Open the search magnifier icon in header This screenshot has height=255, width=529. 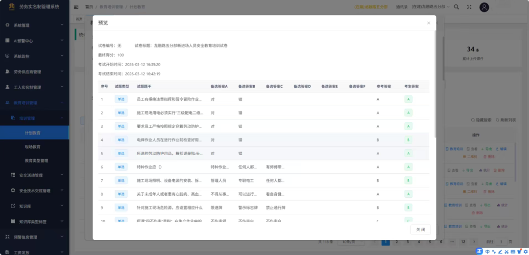click(457, 7)
